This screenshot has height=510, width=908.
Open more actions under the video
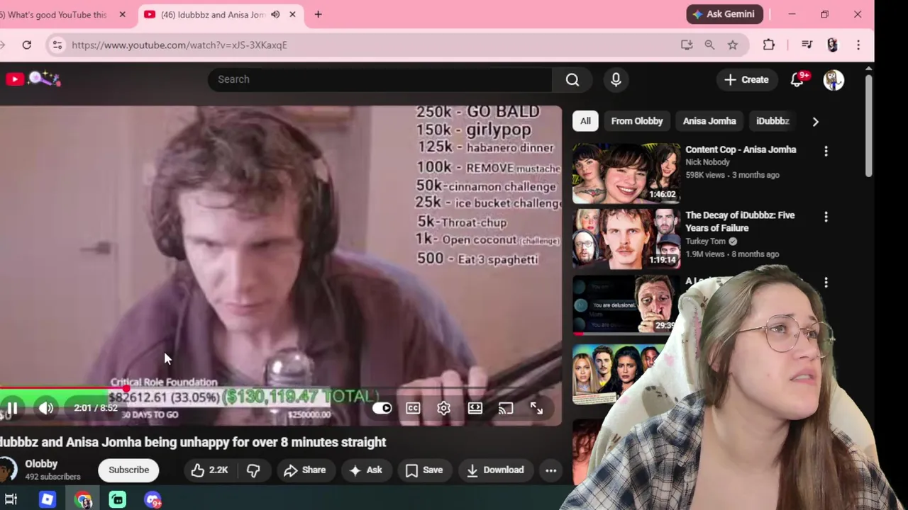[x=550, y=470]
